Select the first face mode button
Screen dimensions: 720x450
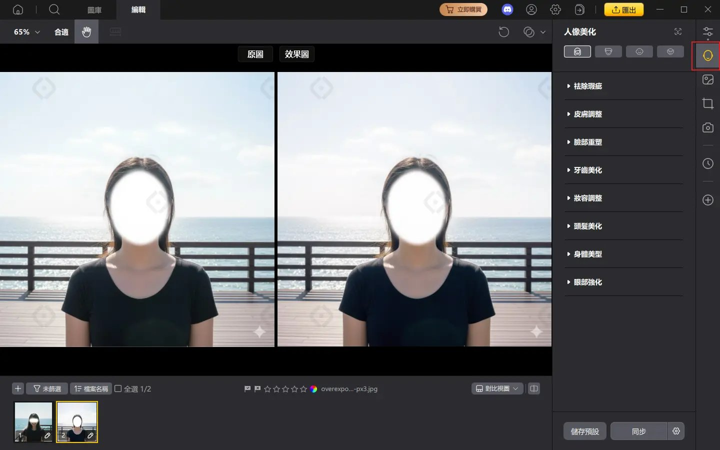577,51
